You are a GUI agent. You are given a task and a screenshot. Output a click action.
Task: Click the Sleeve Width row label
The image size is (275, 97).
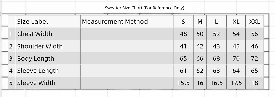pos(36,83)
